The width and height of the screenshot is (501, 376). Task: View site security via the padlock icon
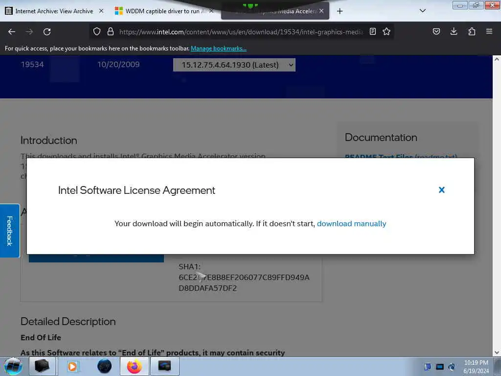111,31
